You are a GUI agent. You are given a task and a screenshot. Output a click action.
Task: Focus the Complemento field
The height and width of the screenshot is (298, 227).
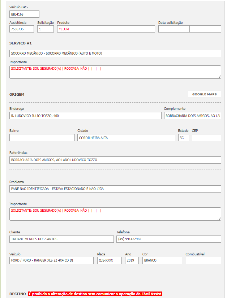pos(192,116)
